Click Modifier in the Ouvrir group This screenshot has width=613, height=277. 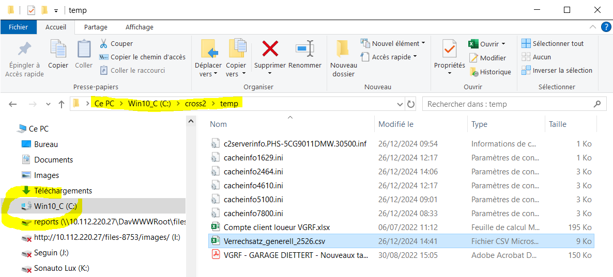tap(487, 58)
